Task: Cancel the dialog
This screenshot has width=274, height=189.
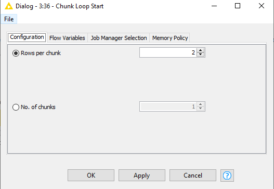Action: 193,175
